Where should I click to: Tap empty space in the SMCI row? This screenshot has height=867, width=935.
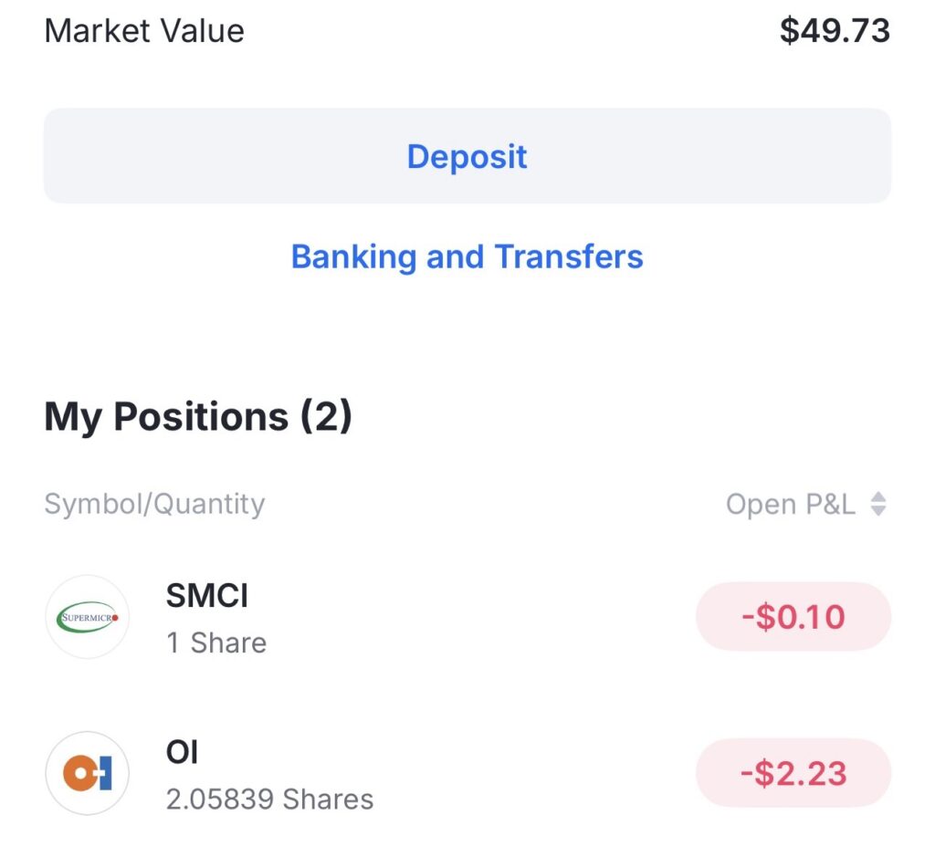(x=475, y=617)
